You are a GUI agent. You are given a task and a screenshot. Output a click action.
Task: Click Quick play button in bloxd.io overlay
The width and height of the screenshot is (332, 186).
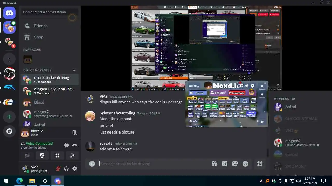(x=193, y=86)
